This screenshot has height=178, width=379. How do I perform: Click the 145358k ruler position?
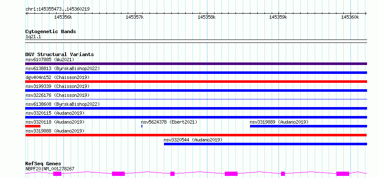coord(207,17)
